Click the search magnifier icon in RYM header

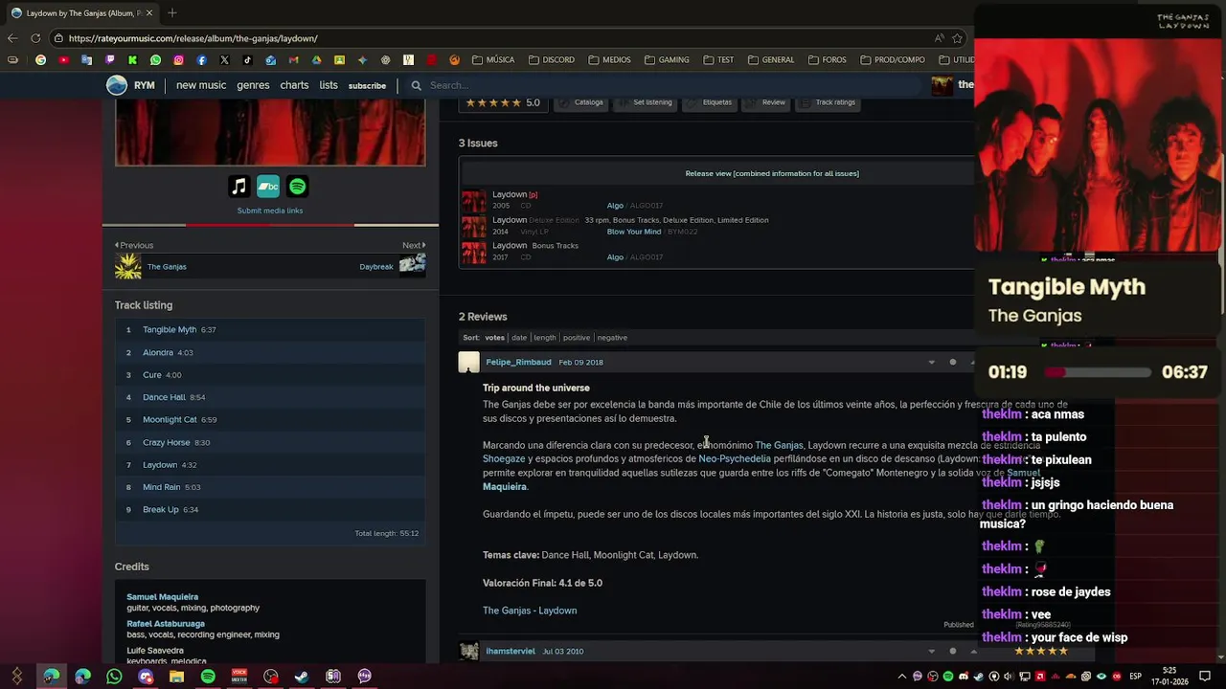[x=416, y=85]
